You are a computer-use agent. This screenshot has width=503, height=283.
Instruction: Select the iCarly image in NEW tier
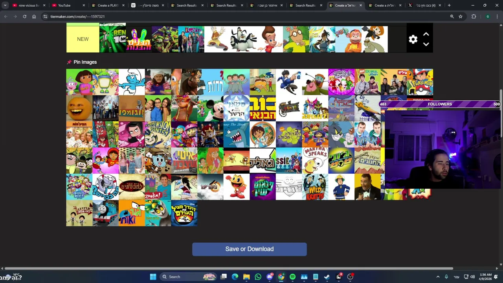(x=191, y=39)
